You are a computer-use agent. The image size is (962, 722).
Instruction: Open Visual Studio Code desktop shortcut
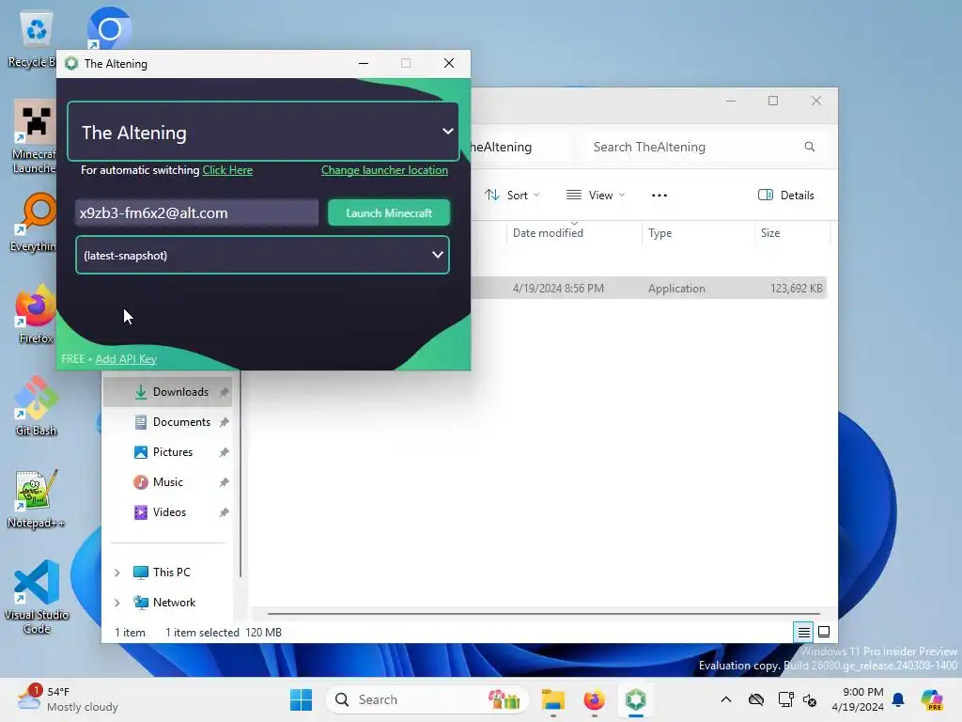point(37,597)
